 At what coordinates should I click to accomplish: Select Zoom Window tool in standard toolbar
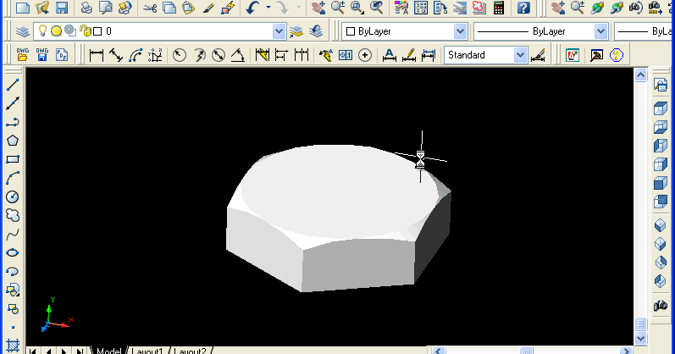pos(357,8)
